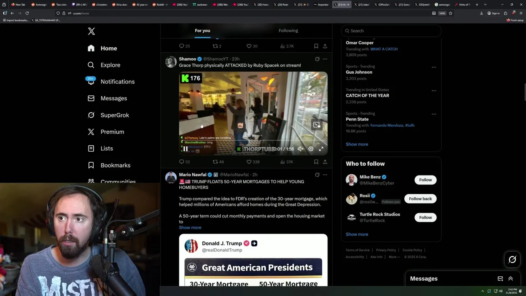Open Lists in the sidebar
The height and width of the screenshot is (296, 526).
pos(100,148)
